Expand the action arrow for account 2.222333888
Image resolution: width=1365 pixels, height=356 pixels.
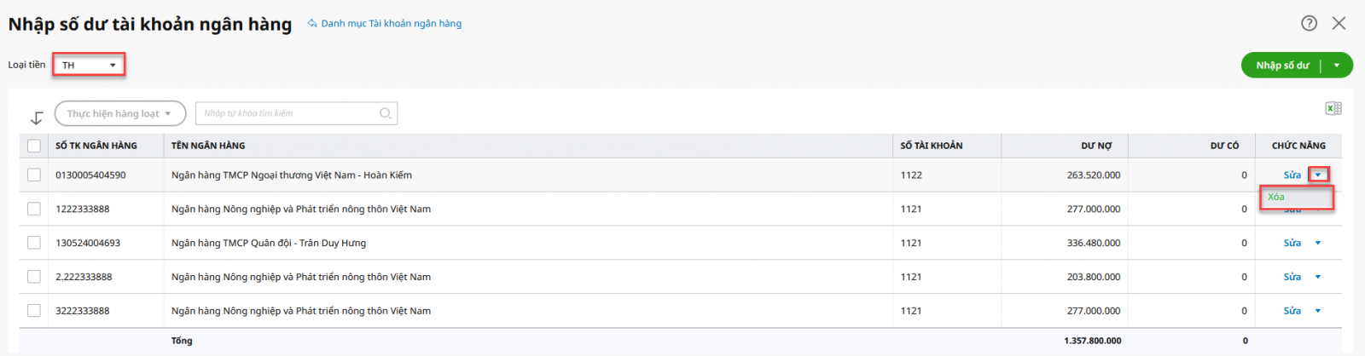pos(1318,277)
